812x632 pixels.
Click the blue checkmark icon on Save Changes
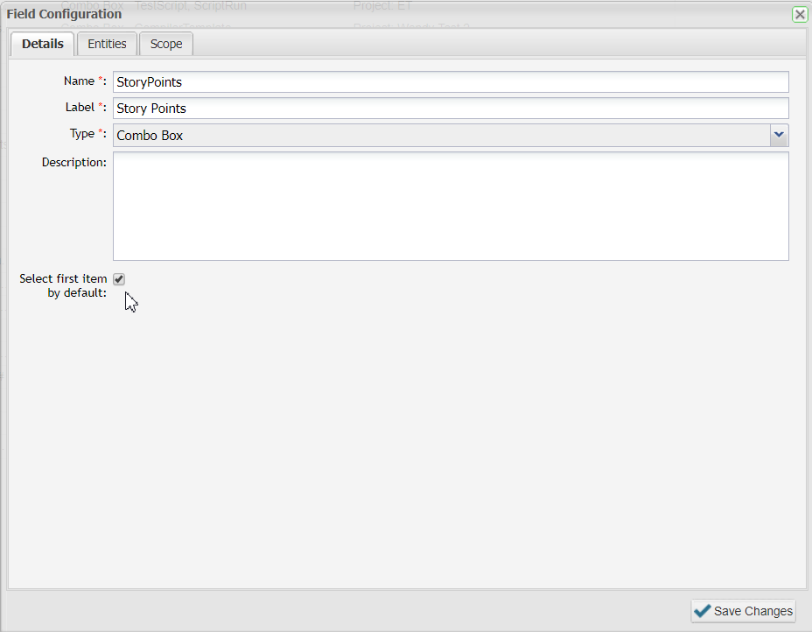702,611
